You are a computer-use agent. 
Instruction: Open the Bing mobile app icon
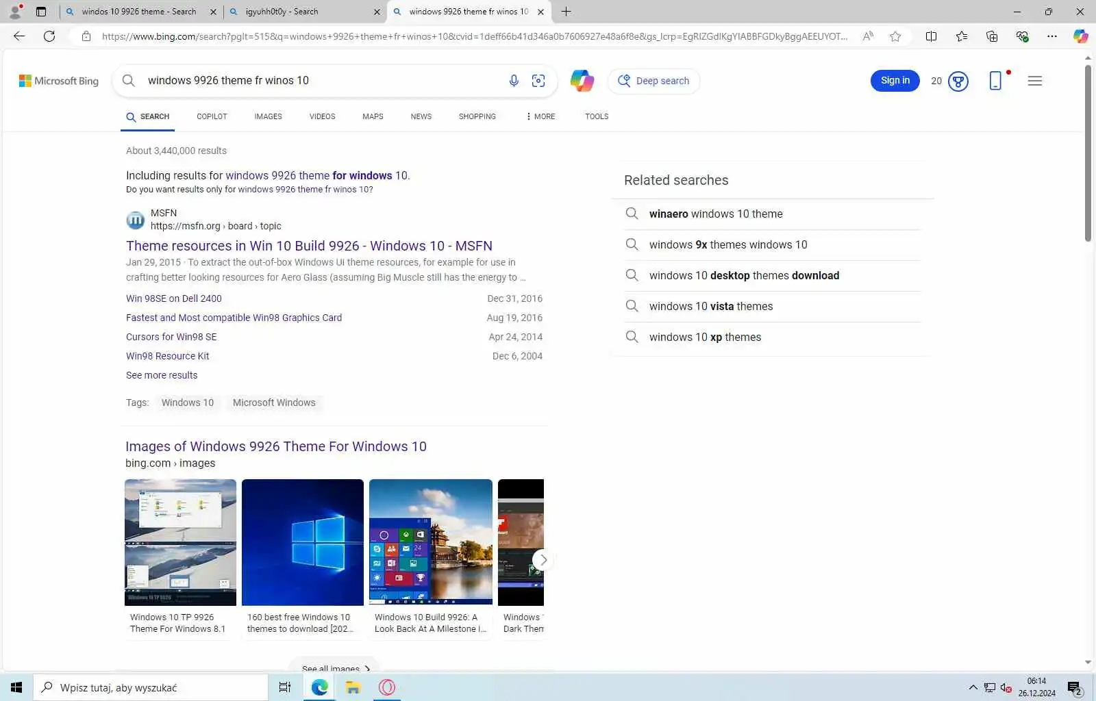pyautogui.click(x=995, y=81)
